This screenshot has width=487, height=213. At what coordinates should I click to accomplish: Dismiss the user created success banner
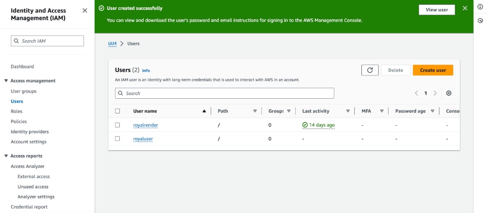point(465,9)
